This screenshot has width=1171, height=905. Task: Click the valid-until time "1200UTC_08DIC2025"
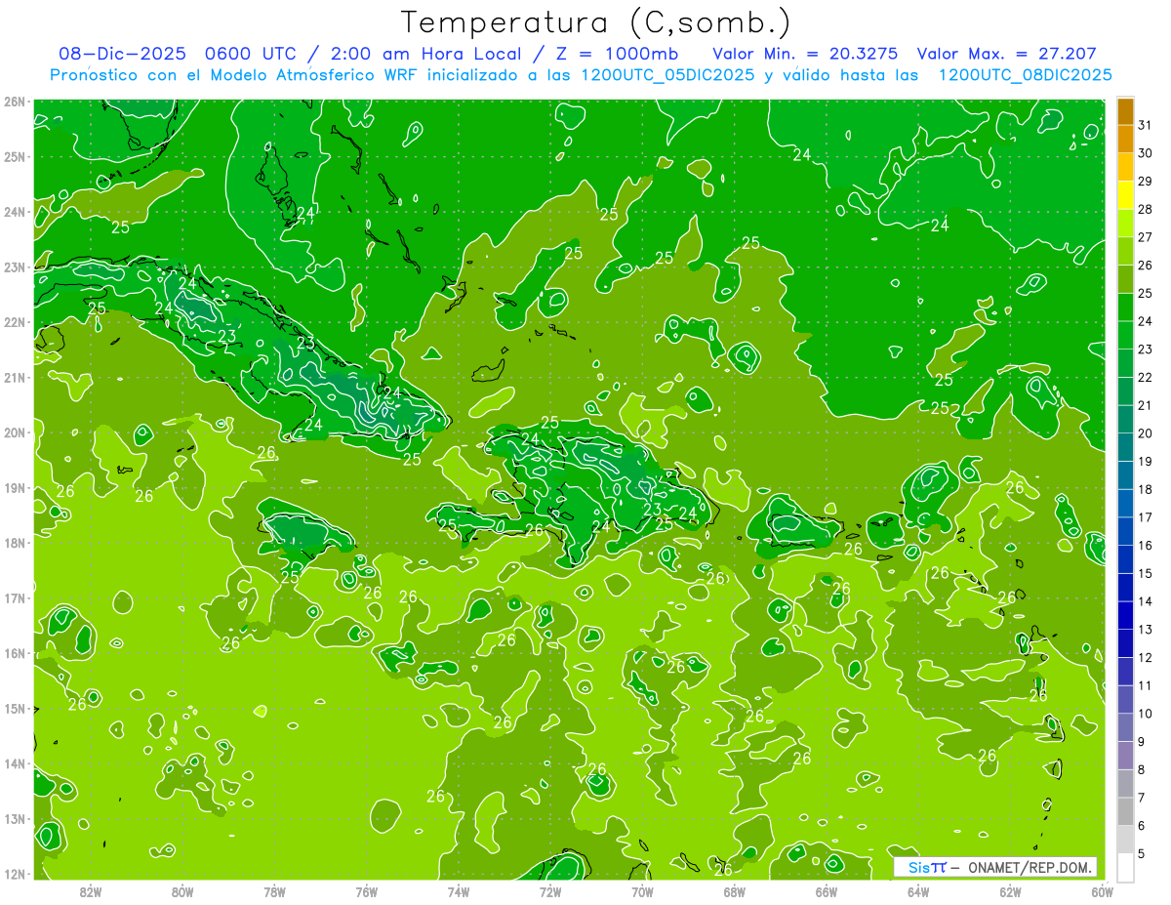click(1026, 75)
